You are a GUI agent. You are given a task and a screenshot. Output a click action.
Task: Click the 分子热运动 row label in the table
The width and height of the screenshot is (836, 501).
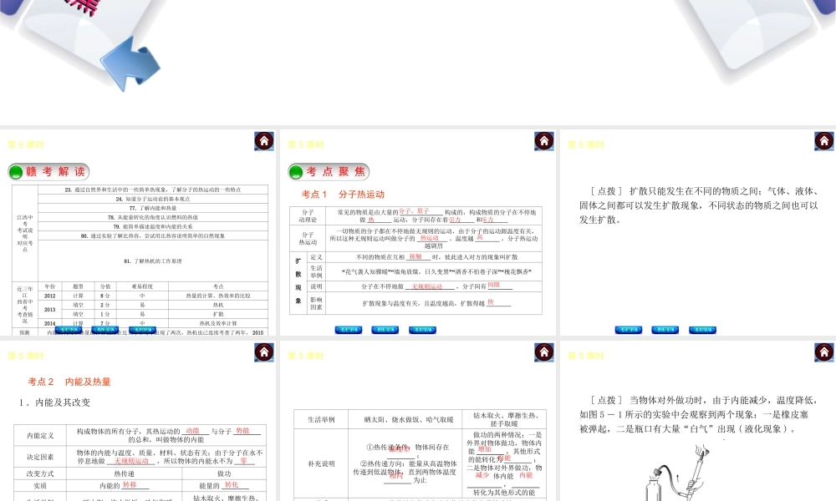[307, 238]
